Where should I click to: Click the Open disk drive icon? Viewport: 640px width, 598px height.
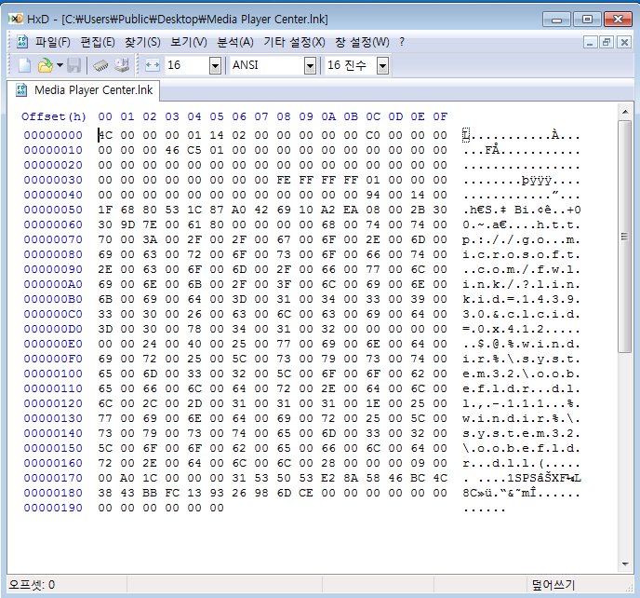(122, 65)
